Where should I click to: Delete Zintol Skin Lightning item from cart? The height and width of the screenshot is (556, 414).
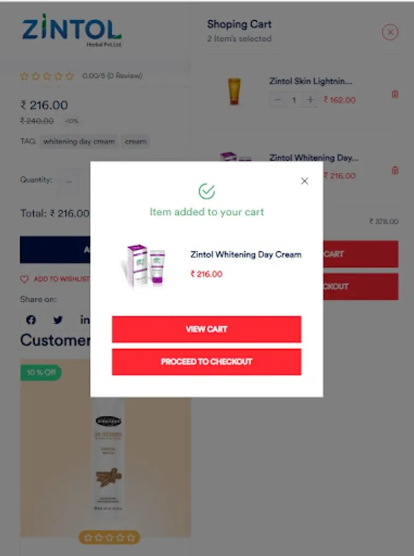[395, 94]
